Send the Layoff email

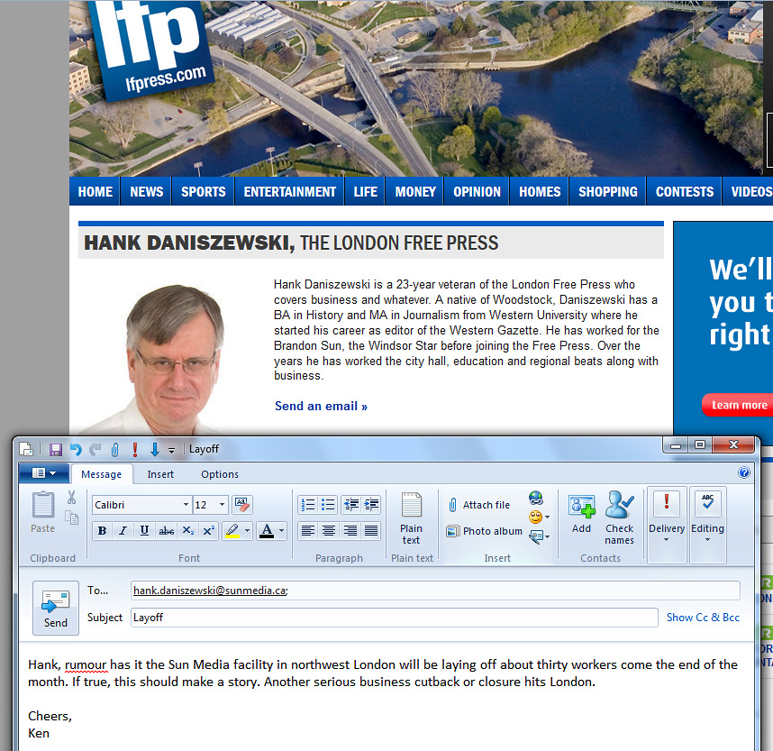coord(56,608)
